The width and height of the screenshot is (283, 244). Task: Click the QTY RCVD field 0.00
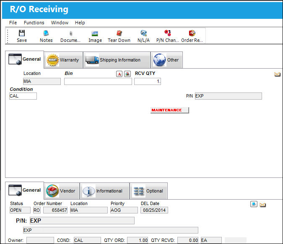pos(188,240)
